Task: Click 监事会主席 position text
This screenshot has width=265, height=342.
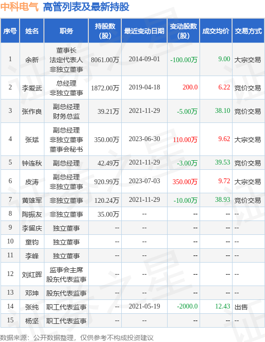Action: 66,270
